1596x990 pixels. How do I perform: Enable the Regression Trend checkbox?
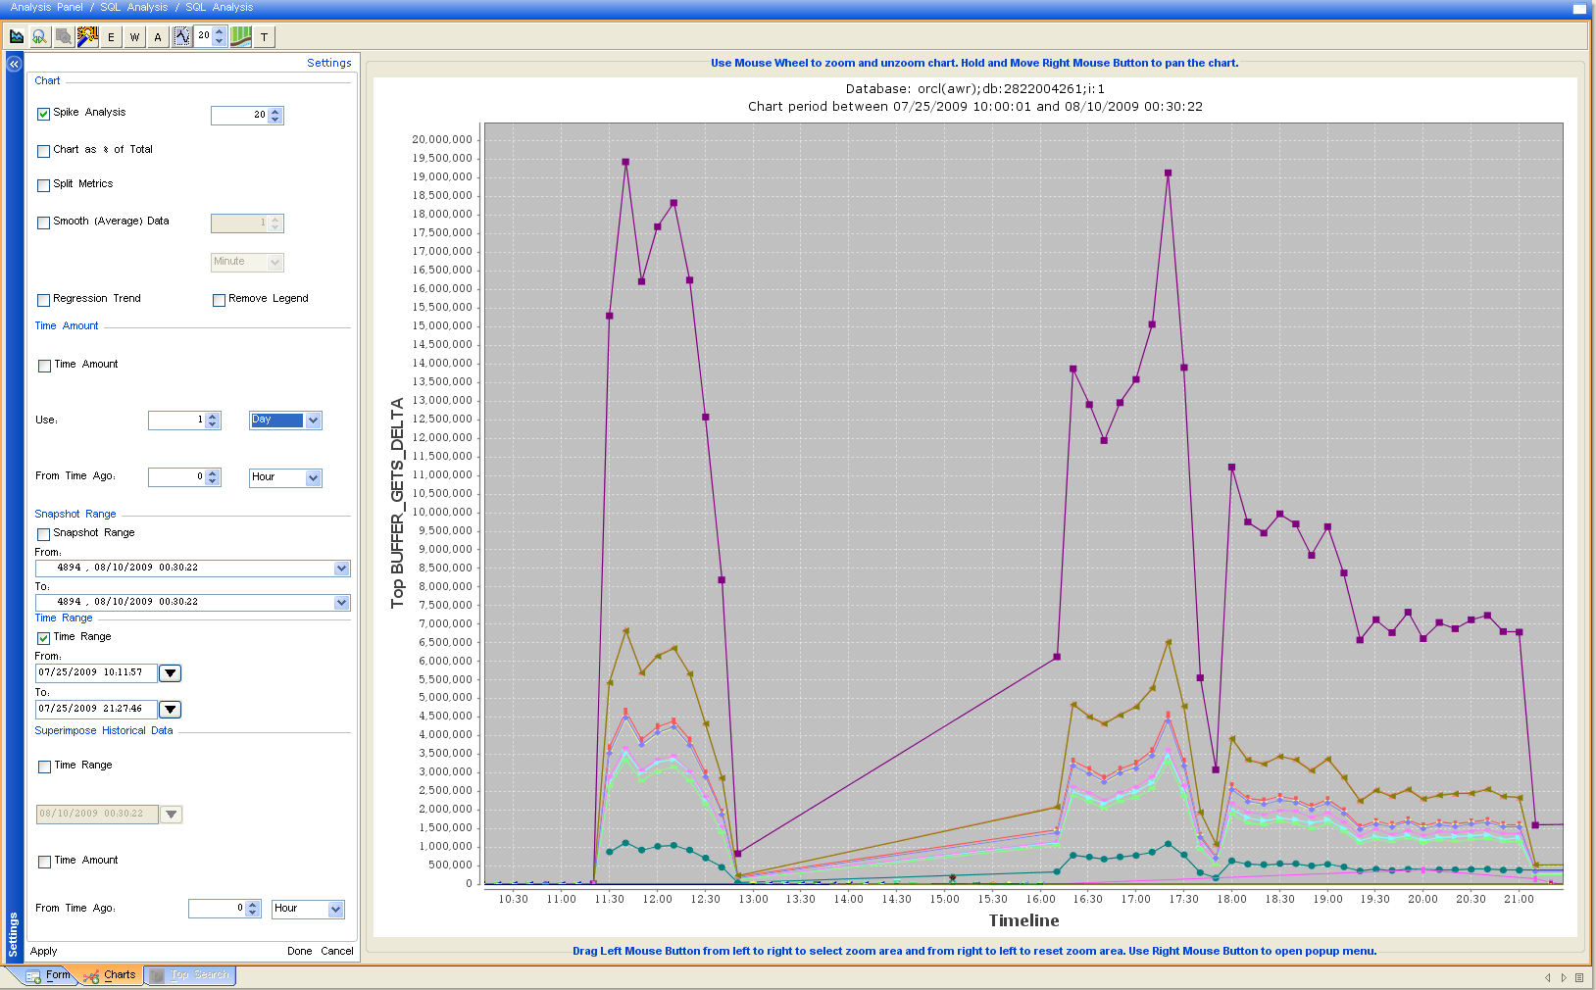(x=43, y=300)
